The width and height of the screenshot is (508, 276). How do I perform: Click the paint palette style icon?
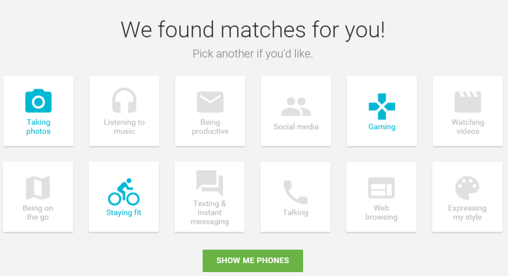coord(468,187)
